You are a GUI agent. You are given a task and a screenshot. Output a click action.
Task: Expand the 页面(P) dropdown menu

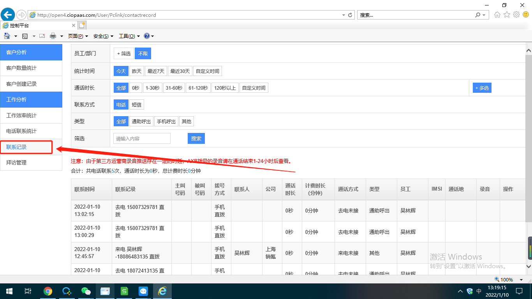(x=78, y=36)
